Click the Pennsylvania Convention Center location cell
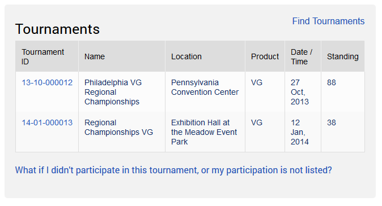The width and height of the screenshot is (382, 206). [205, 92]
